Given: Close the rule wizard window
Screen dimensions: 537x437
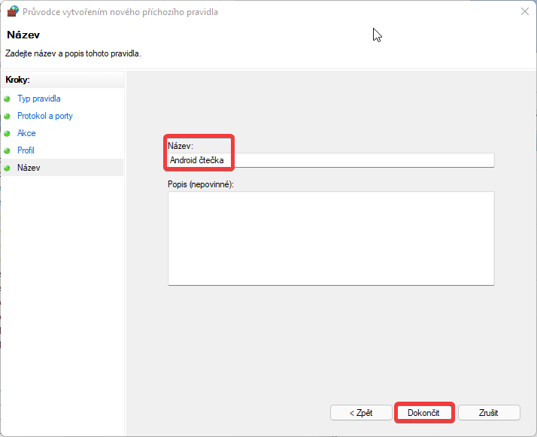Looking at the screenshot, I should (525, 11).
